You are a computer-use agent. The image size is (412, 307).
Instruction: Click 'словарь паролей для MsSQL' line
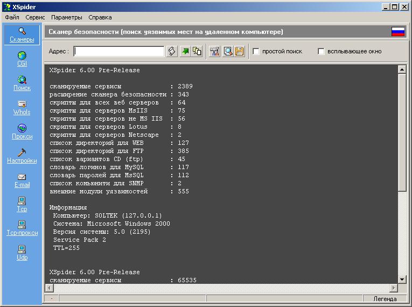119,176
